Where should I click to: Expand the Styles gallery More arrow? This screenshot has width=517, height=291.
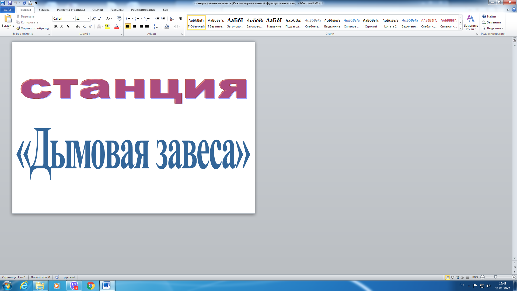click(460, 28)
